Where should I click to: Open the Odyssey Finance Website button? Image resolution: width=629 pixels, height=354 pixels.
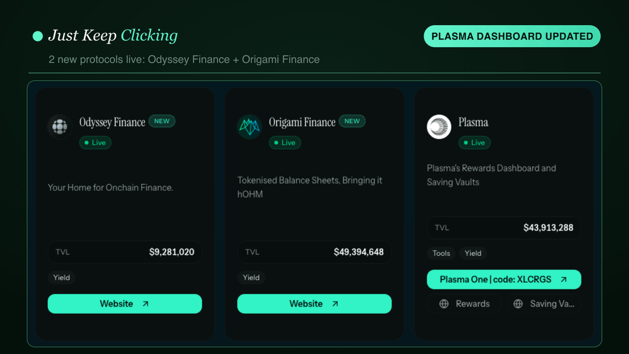pos(125,304)
